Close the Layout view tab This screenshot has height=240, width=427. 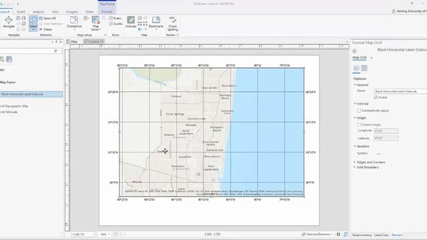pos(102,41)
